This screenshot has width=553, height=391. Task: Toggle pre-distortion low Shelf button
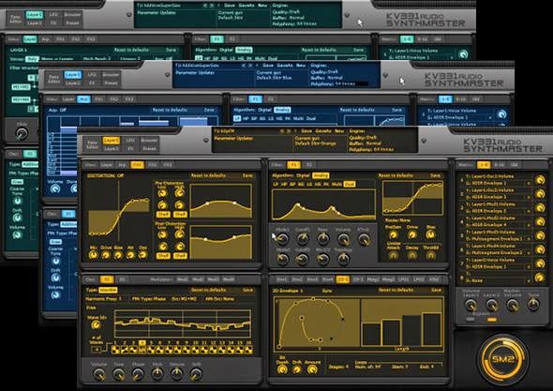[162, 214]
